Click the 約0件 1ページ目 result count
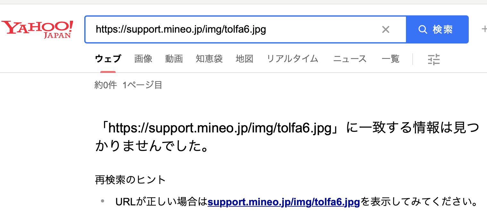Screen dimensions: 487x222 tap(128, 85)
